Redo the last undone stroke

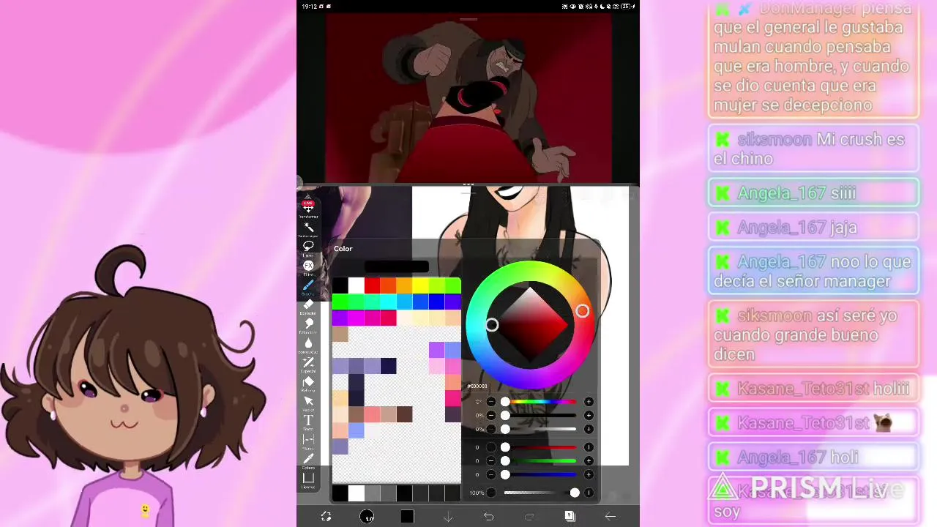[x=529, y=517]
